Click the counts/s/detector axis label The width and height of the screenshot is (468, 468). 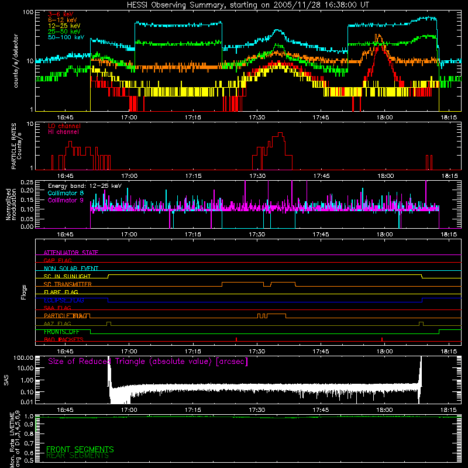click(16, 61)
